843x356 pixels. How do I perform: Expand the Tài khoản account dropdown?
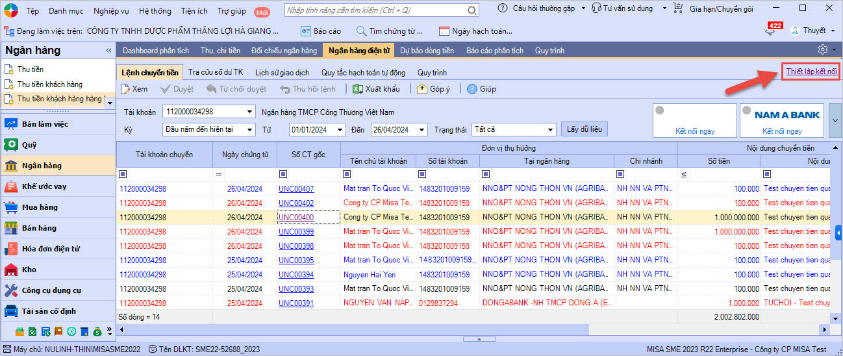(x=250, y=112)
